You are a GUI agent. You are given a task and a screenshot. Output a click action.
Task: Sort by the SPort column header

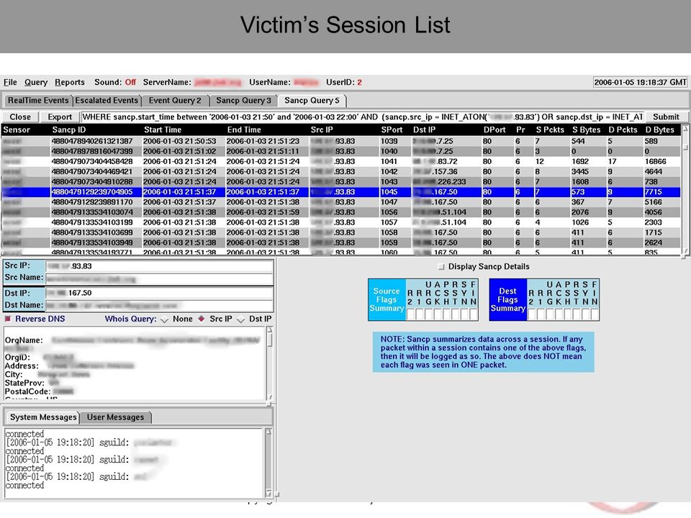[x=392, y=130]
